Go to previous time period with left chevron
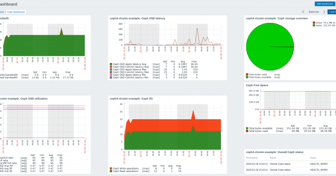The width and height of the screenshot is (336, 176). point(303,12)
